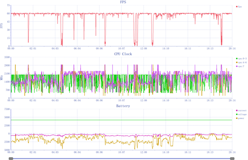Click the Battery chart title
This screenshot has height=160, width=248.
123,106
